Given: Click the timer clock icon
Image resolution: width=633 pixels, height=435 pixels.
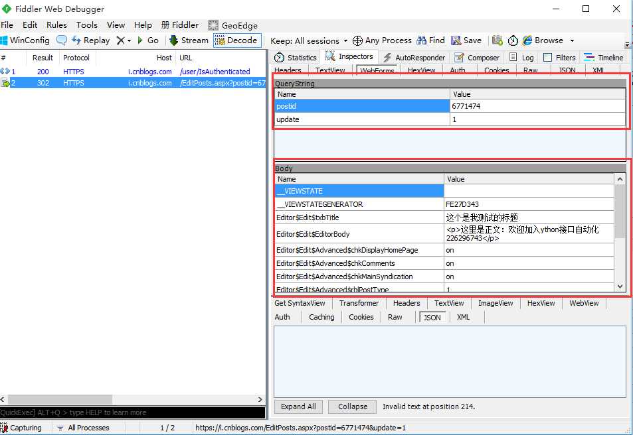Looking at the screenshot, I should 513,40.
